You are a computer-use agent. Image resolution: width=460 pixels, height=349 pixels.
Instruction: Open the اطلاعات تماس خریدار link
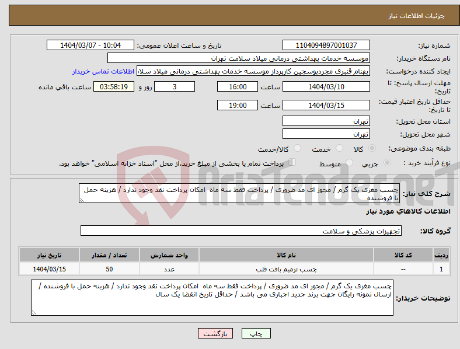[103, 71]
